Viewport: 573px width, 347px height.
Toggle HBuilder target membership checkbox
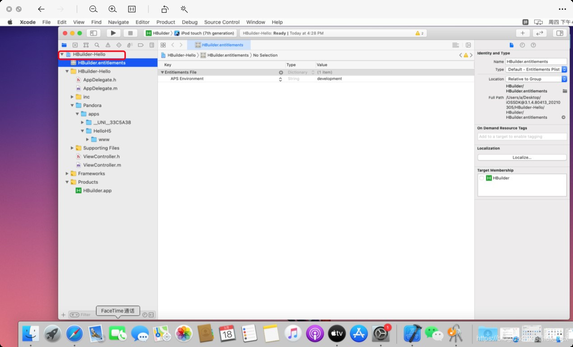tap(481, 178)
